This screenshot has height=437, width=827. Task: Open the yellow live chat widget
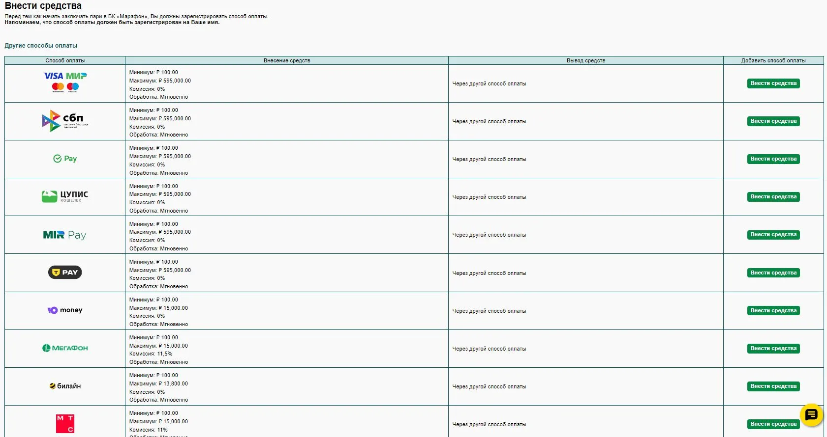(811, 415)
